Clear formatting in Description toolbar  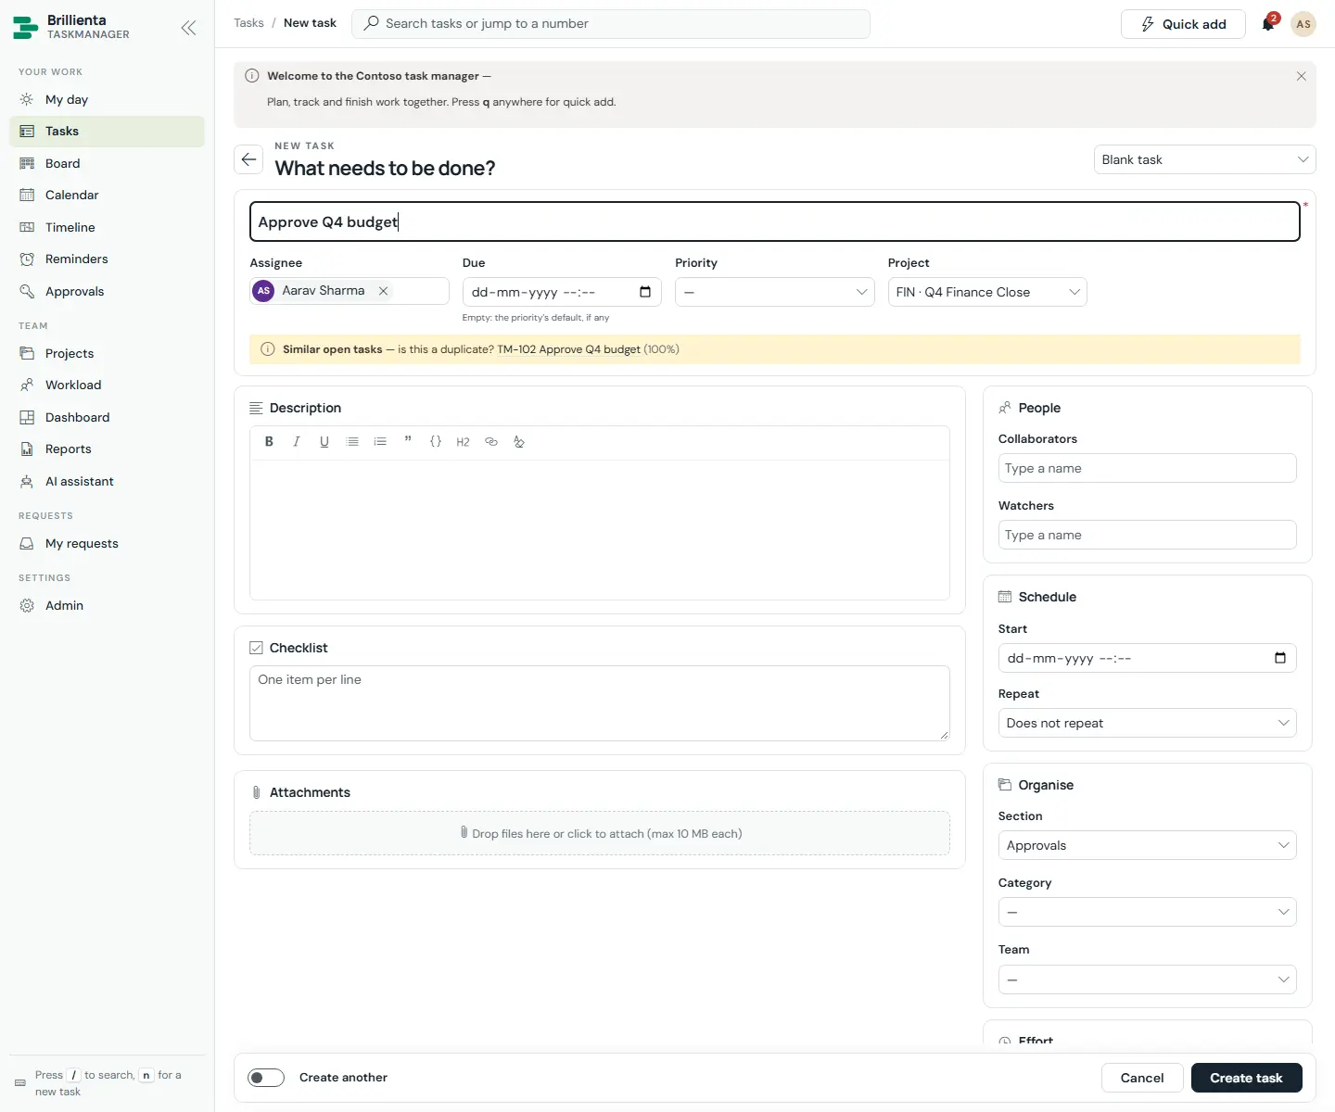click(x=519, y=442)
